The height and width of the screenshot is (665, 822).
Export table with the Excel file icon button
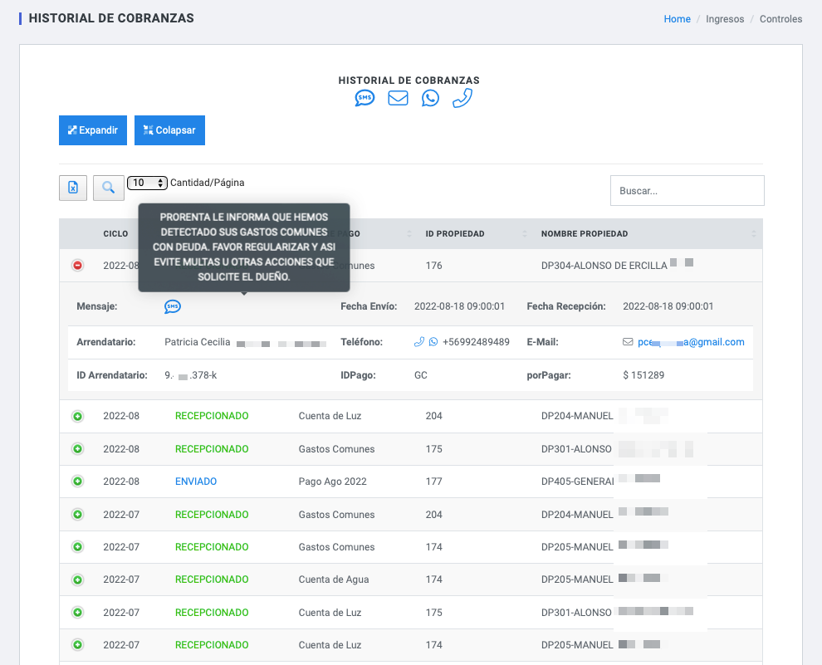pos(73,188)
